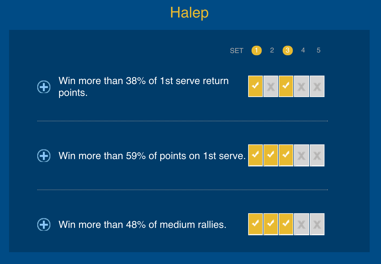Expand the 1st serve return points key

44,87
